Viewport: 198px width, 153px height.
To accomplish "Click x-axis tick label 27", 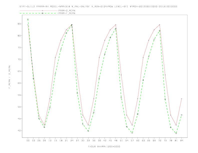I will click(77, 140).
